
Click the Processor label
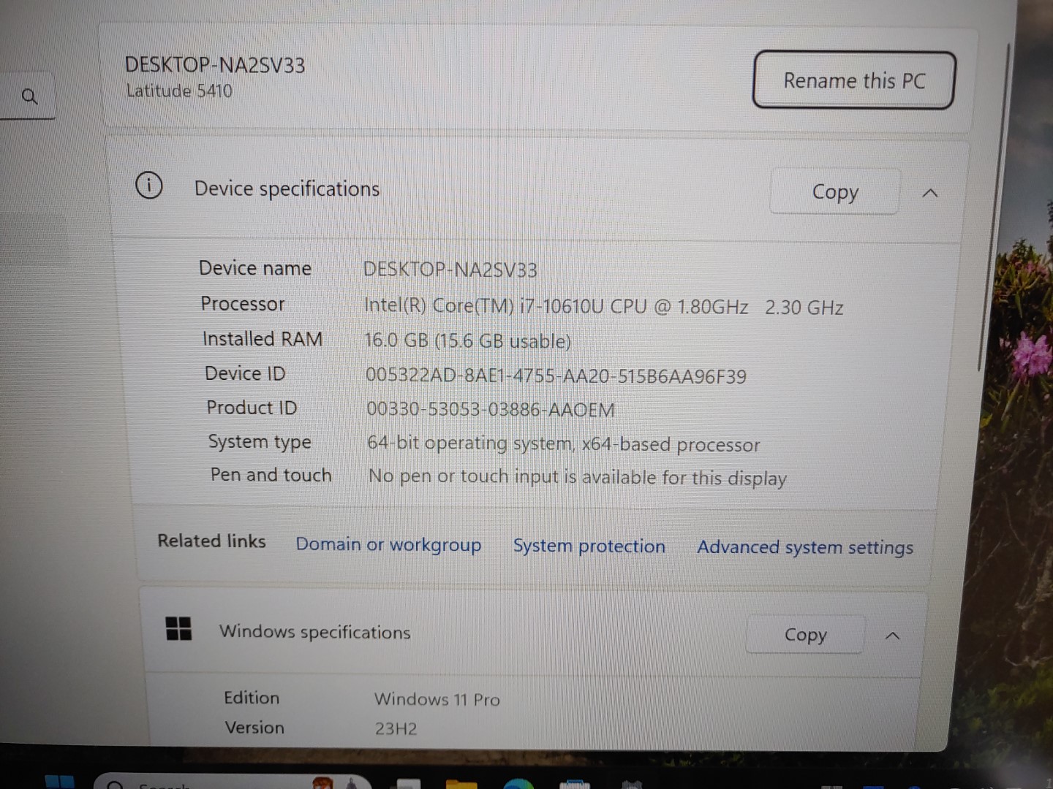point(243,304)
